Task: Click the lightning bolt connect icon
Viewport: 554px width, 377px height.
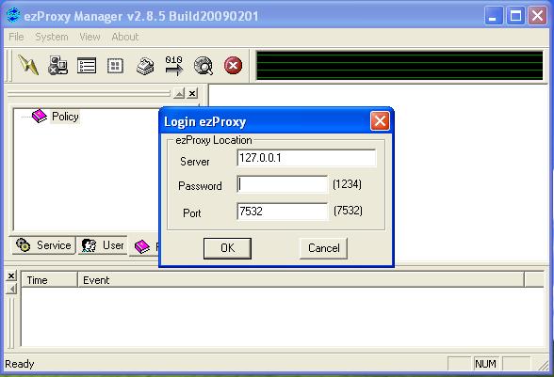Action: (x=28, y=65)
